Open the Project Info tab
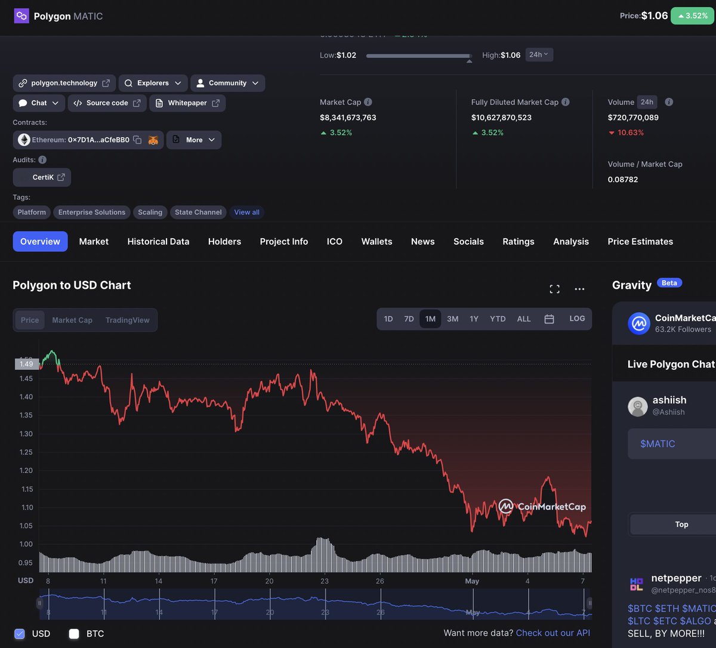The image size is (716, 648). [284, 242]
